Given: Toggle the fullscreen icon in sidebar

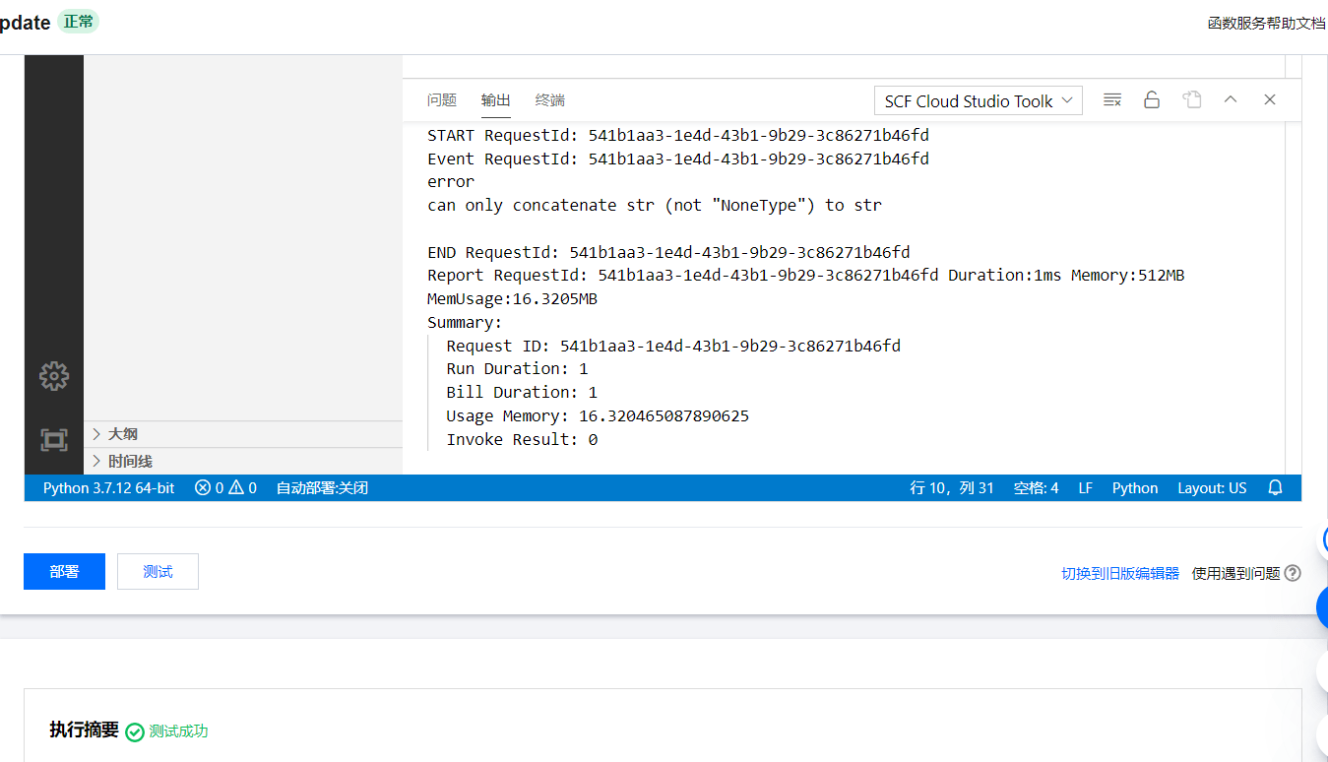Looking at the screenshot, I should [x=53, y=439].
